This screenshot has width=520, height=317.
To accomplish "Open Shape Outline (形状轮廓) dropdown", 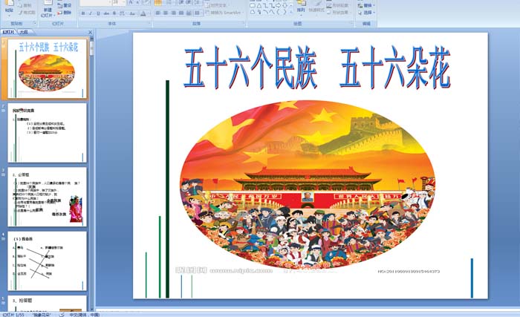I will (x=337, y=6).
